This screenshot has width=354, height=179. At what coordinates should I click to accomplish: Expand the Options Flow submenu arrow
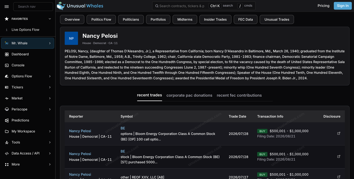click(x=50, y=76)
